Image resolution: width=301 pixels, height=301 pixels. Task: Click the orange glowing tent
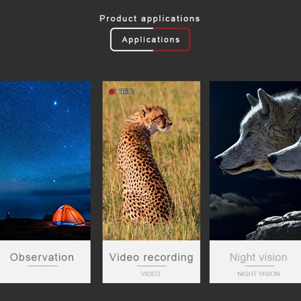point(68,215)
